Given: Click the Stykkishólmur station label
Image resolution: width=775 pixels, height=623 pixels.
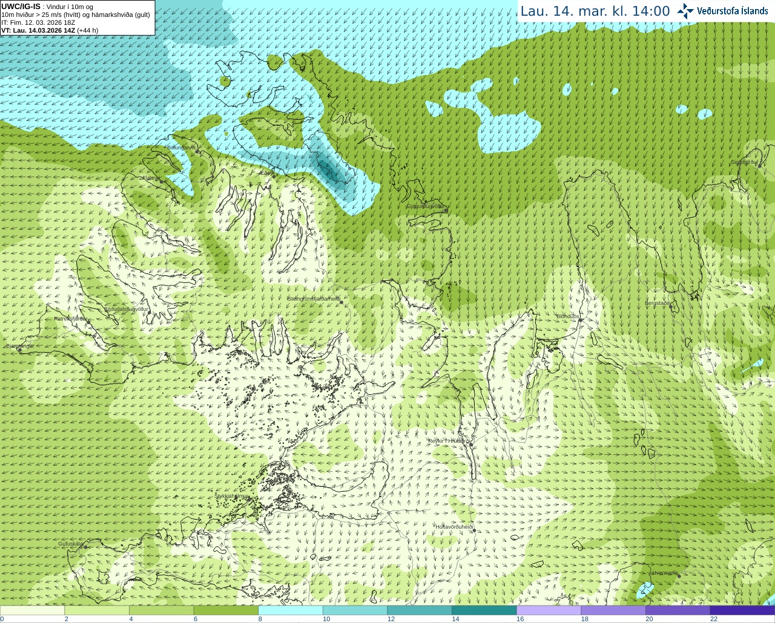Looking at the screenshot, I should (x=232, y=496).
